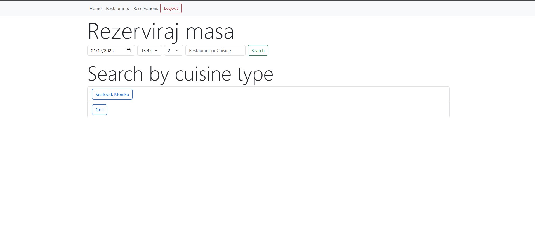
Task: Select the day segment 17 in date
Action: [100, 50]
